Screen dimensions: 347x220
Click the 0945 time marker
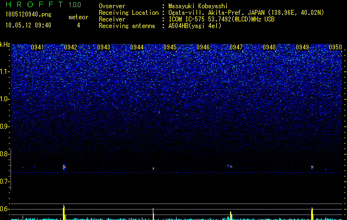(170, 47)
